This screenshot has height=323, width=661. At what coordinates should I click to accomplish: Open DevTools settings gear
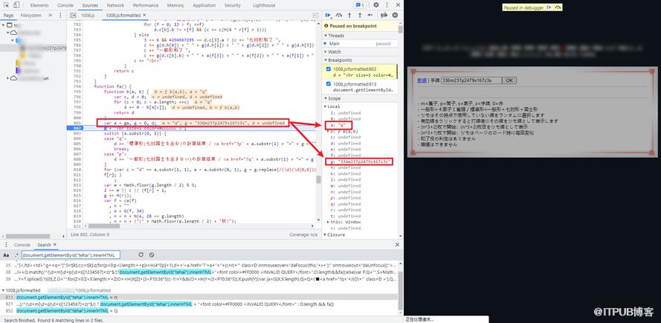click(x=376, y=5)
